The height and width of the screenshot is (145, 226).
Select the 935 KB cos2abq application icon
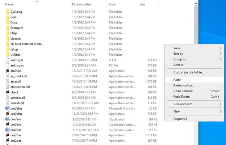[x=7, y=114]
